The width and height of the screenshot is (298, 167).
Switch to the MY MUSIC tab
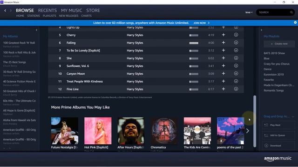pos(71,10)
